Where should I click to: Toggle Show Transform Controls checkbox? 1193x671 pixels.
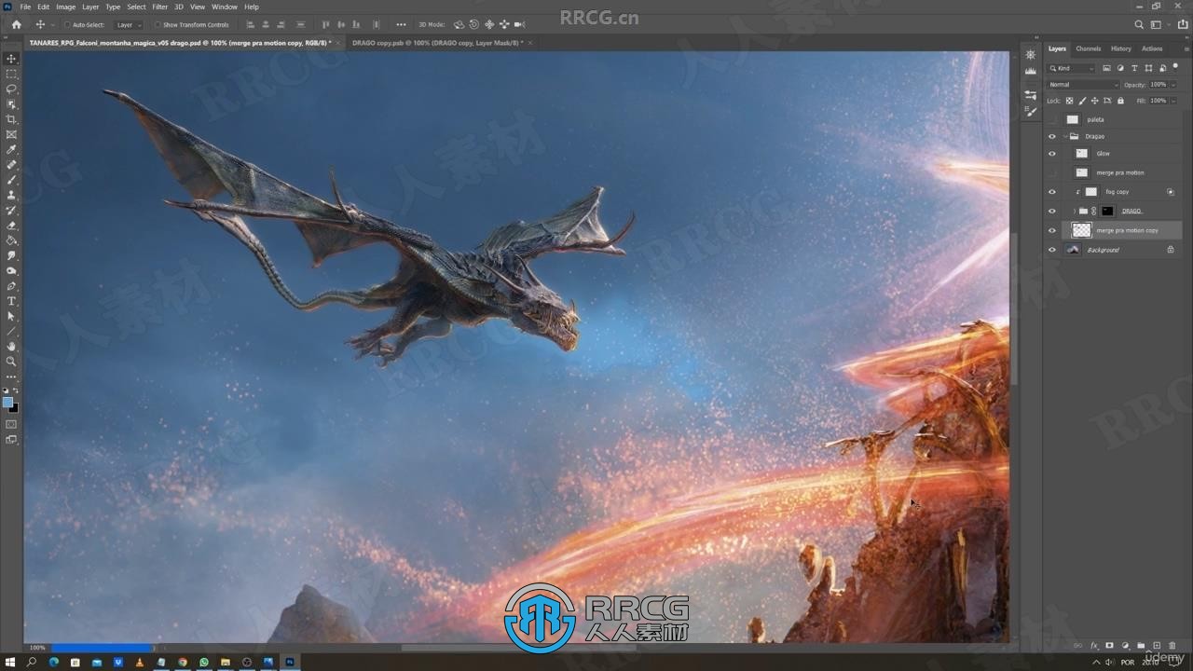[x=158, y=25]
